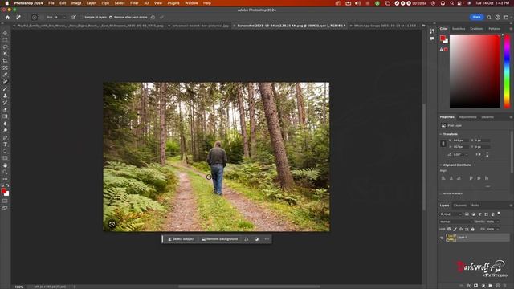The width and height of the screenshot is (514, 289).
Task: Switch to the Channels tab
Action: [x=460, y=206]
